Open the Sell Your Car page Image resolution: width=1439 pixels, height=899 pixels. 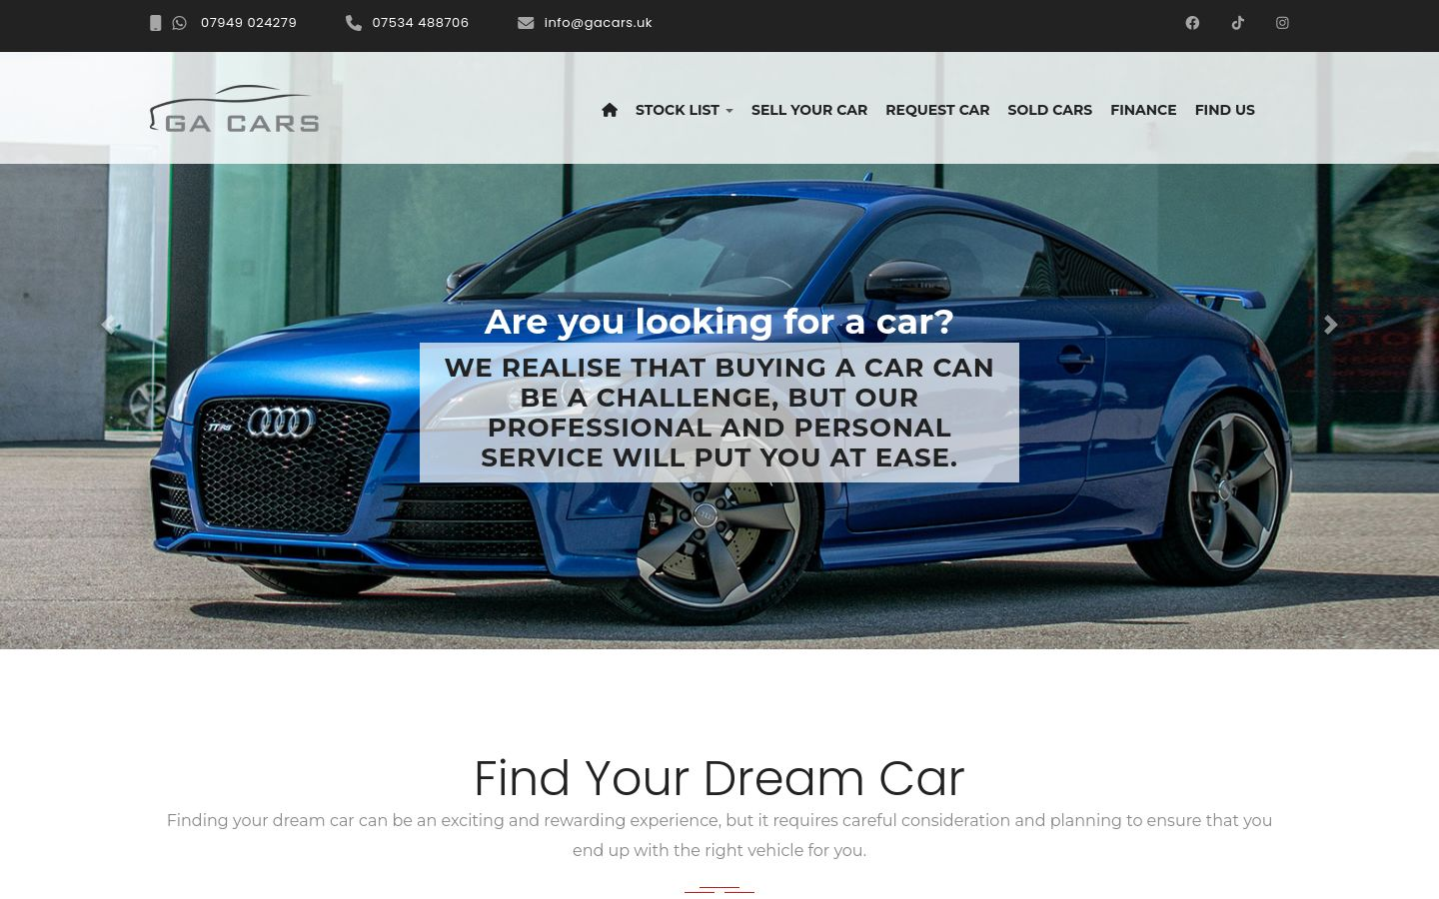tap(809, 110)
